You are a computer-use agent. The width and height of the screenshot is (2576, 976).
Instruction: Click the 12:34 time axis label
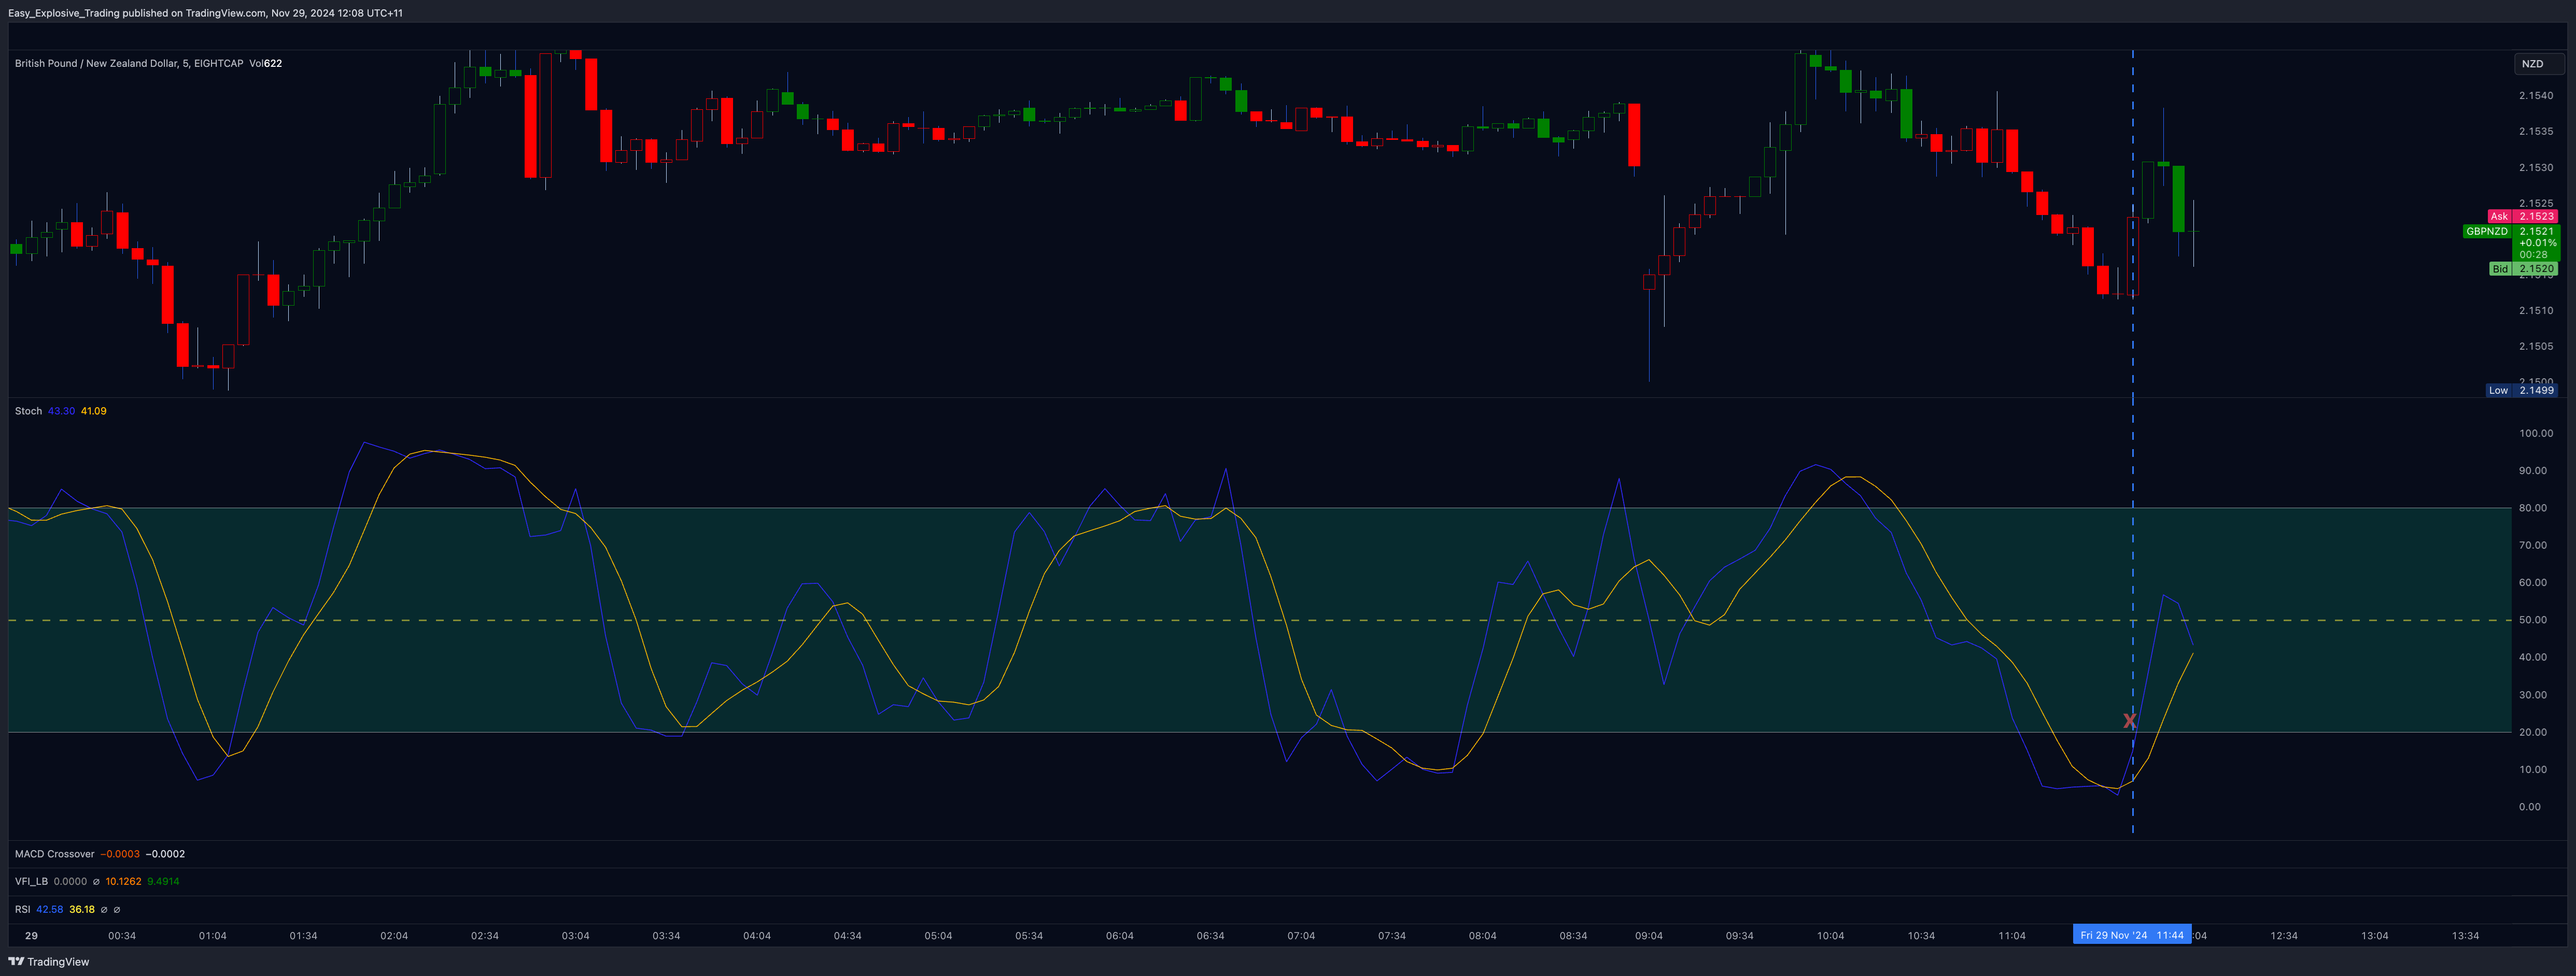[x=2284, y=936]
